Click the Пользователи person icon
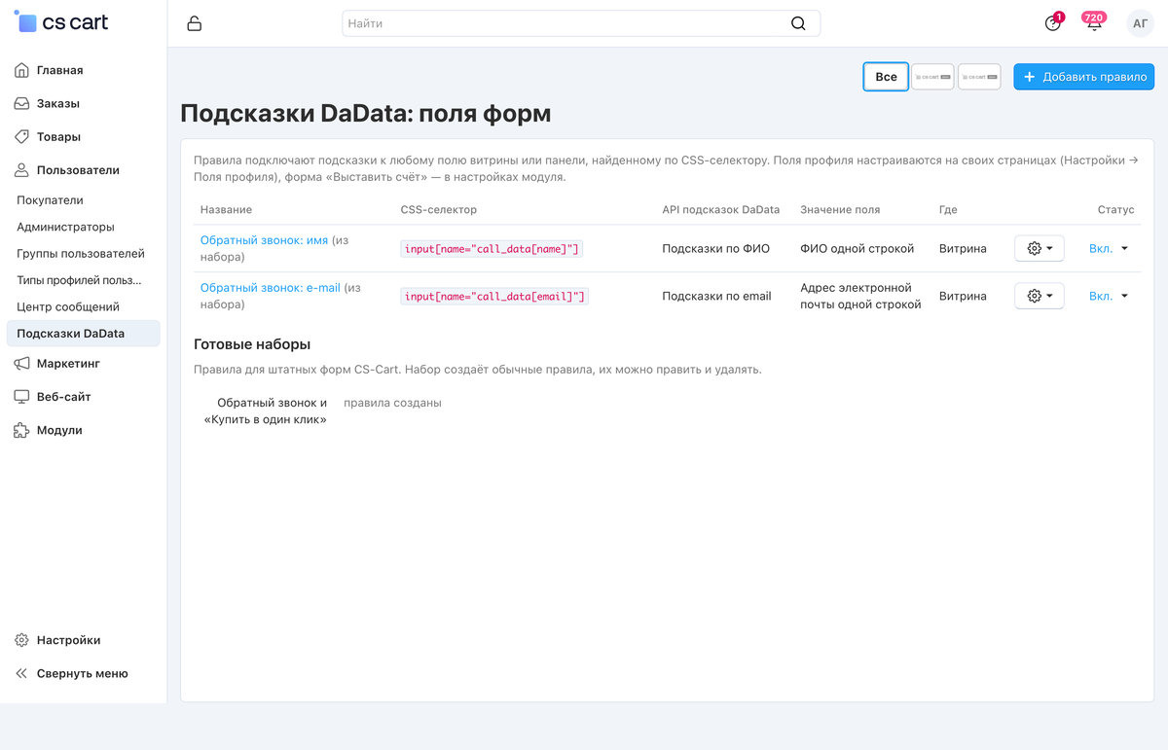This screenshot has width=1168, height=750. click(22, 169)
